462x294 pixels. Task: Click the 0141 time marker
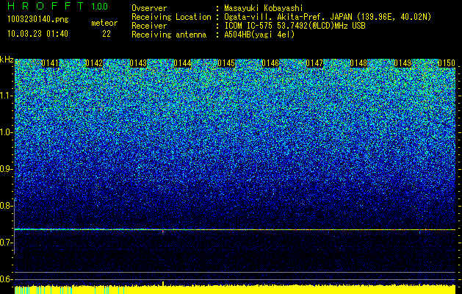[50, 63]
